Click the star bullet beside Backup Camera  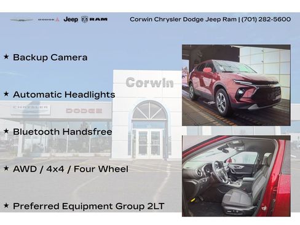coord(6,57)
